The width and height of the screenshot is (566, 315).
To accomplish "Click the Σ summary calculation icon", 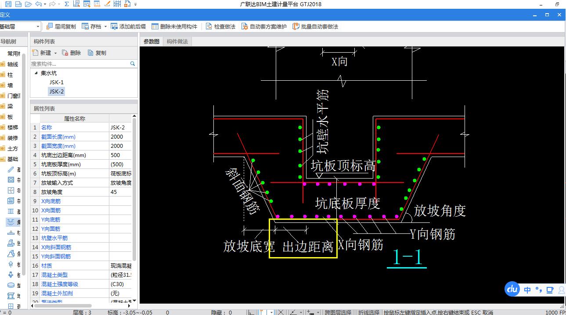I will coord(67,4).
